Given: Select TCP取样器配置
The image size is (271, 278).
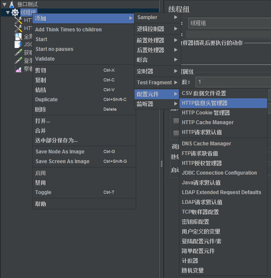Looking at the screenshot, I should [x=223, y=212].
